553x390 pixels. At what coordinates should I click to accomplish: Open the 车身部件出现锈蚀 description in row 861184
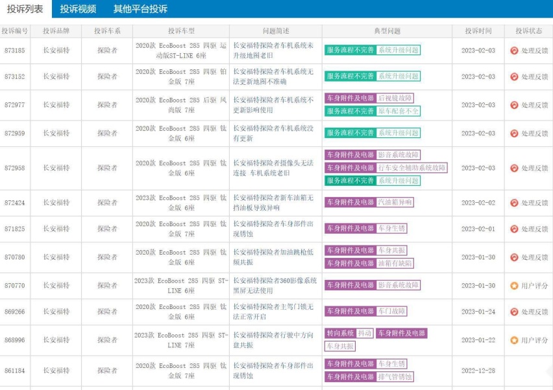[273, 371]
